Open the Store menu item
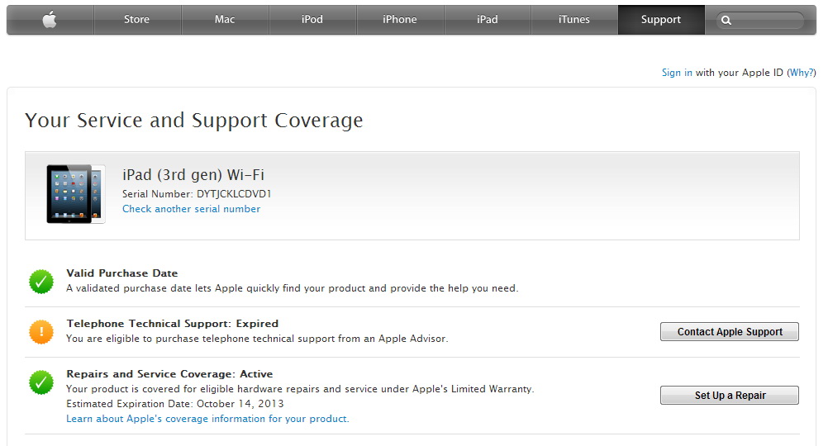The image size is (828, 446). tap(136, 20)
